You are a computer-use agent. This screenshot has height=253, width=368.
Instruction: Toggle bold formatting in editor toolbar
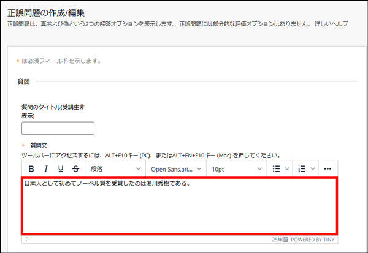31,168
